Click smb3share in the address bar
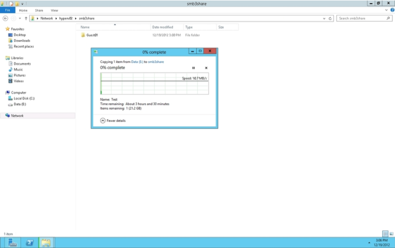The height and width of the screenshot is (248, 395). coord(87,18)
